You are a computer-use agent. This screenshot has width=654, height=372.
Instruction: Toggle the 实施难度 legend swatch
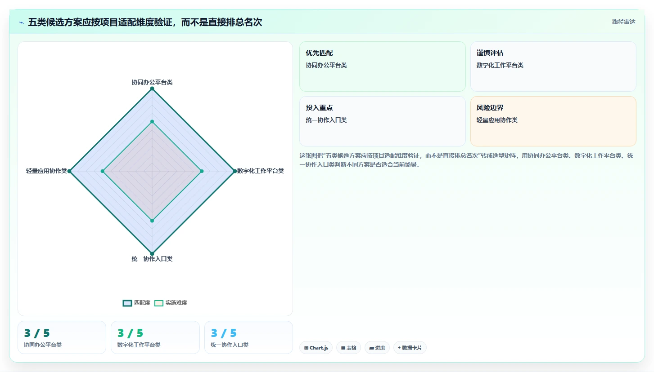tap(159, 303)
